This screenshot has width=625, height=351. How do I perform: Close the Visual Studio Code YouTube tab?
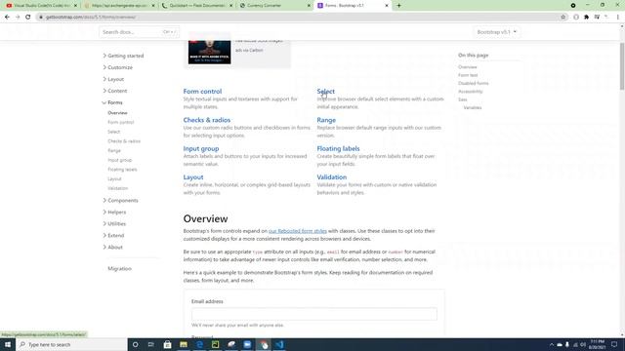[x=75, y=6]
